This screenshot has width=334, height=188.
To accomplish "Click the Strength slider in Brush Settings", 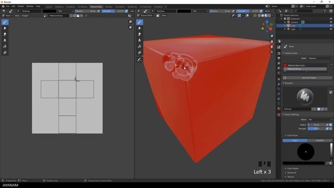I will click(317, 129).
